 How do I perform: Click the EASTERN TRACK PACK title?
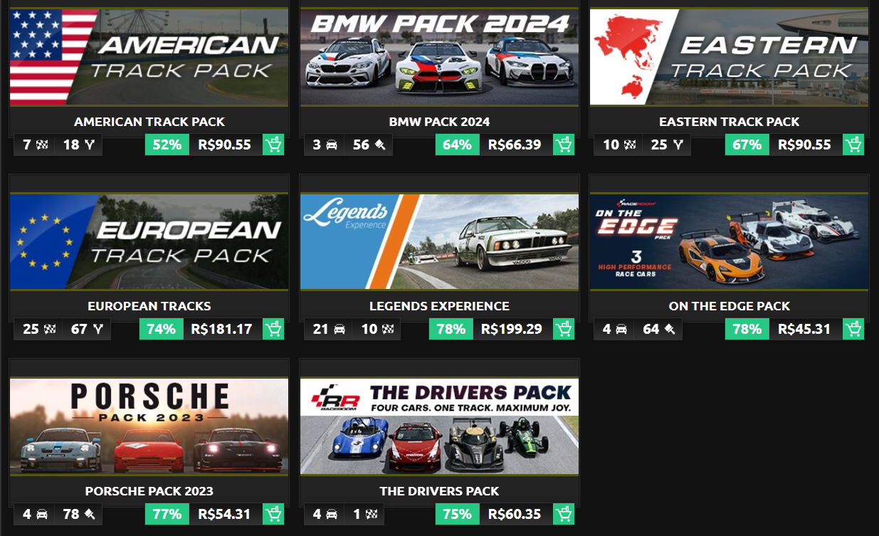(729, 122)
